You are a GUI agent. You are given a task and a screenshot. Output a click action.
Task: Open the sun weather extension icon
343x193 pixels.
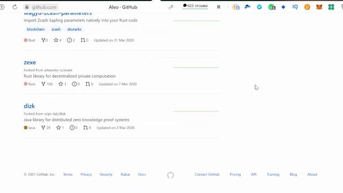[236, 7]
